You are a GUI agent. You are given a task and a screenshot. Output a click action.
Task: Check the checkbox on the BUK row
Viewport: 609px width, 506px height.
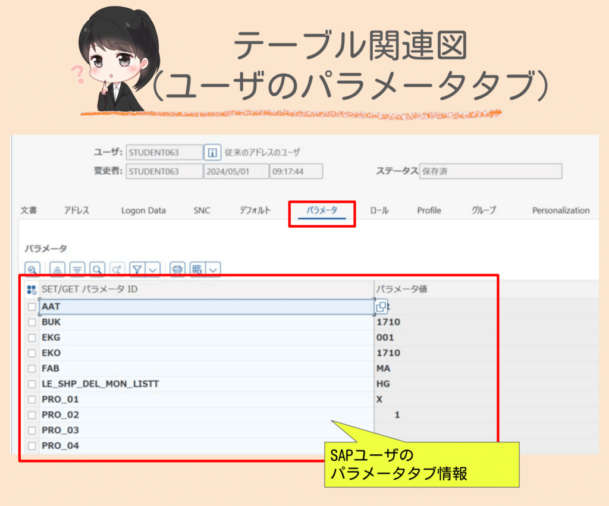pos(32,322)
